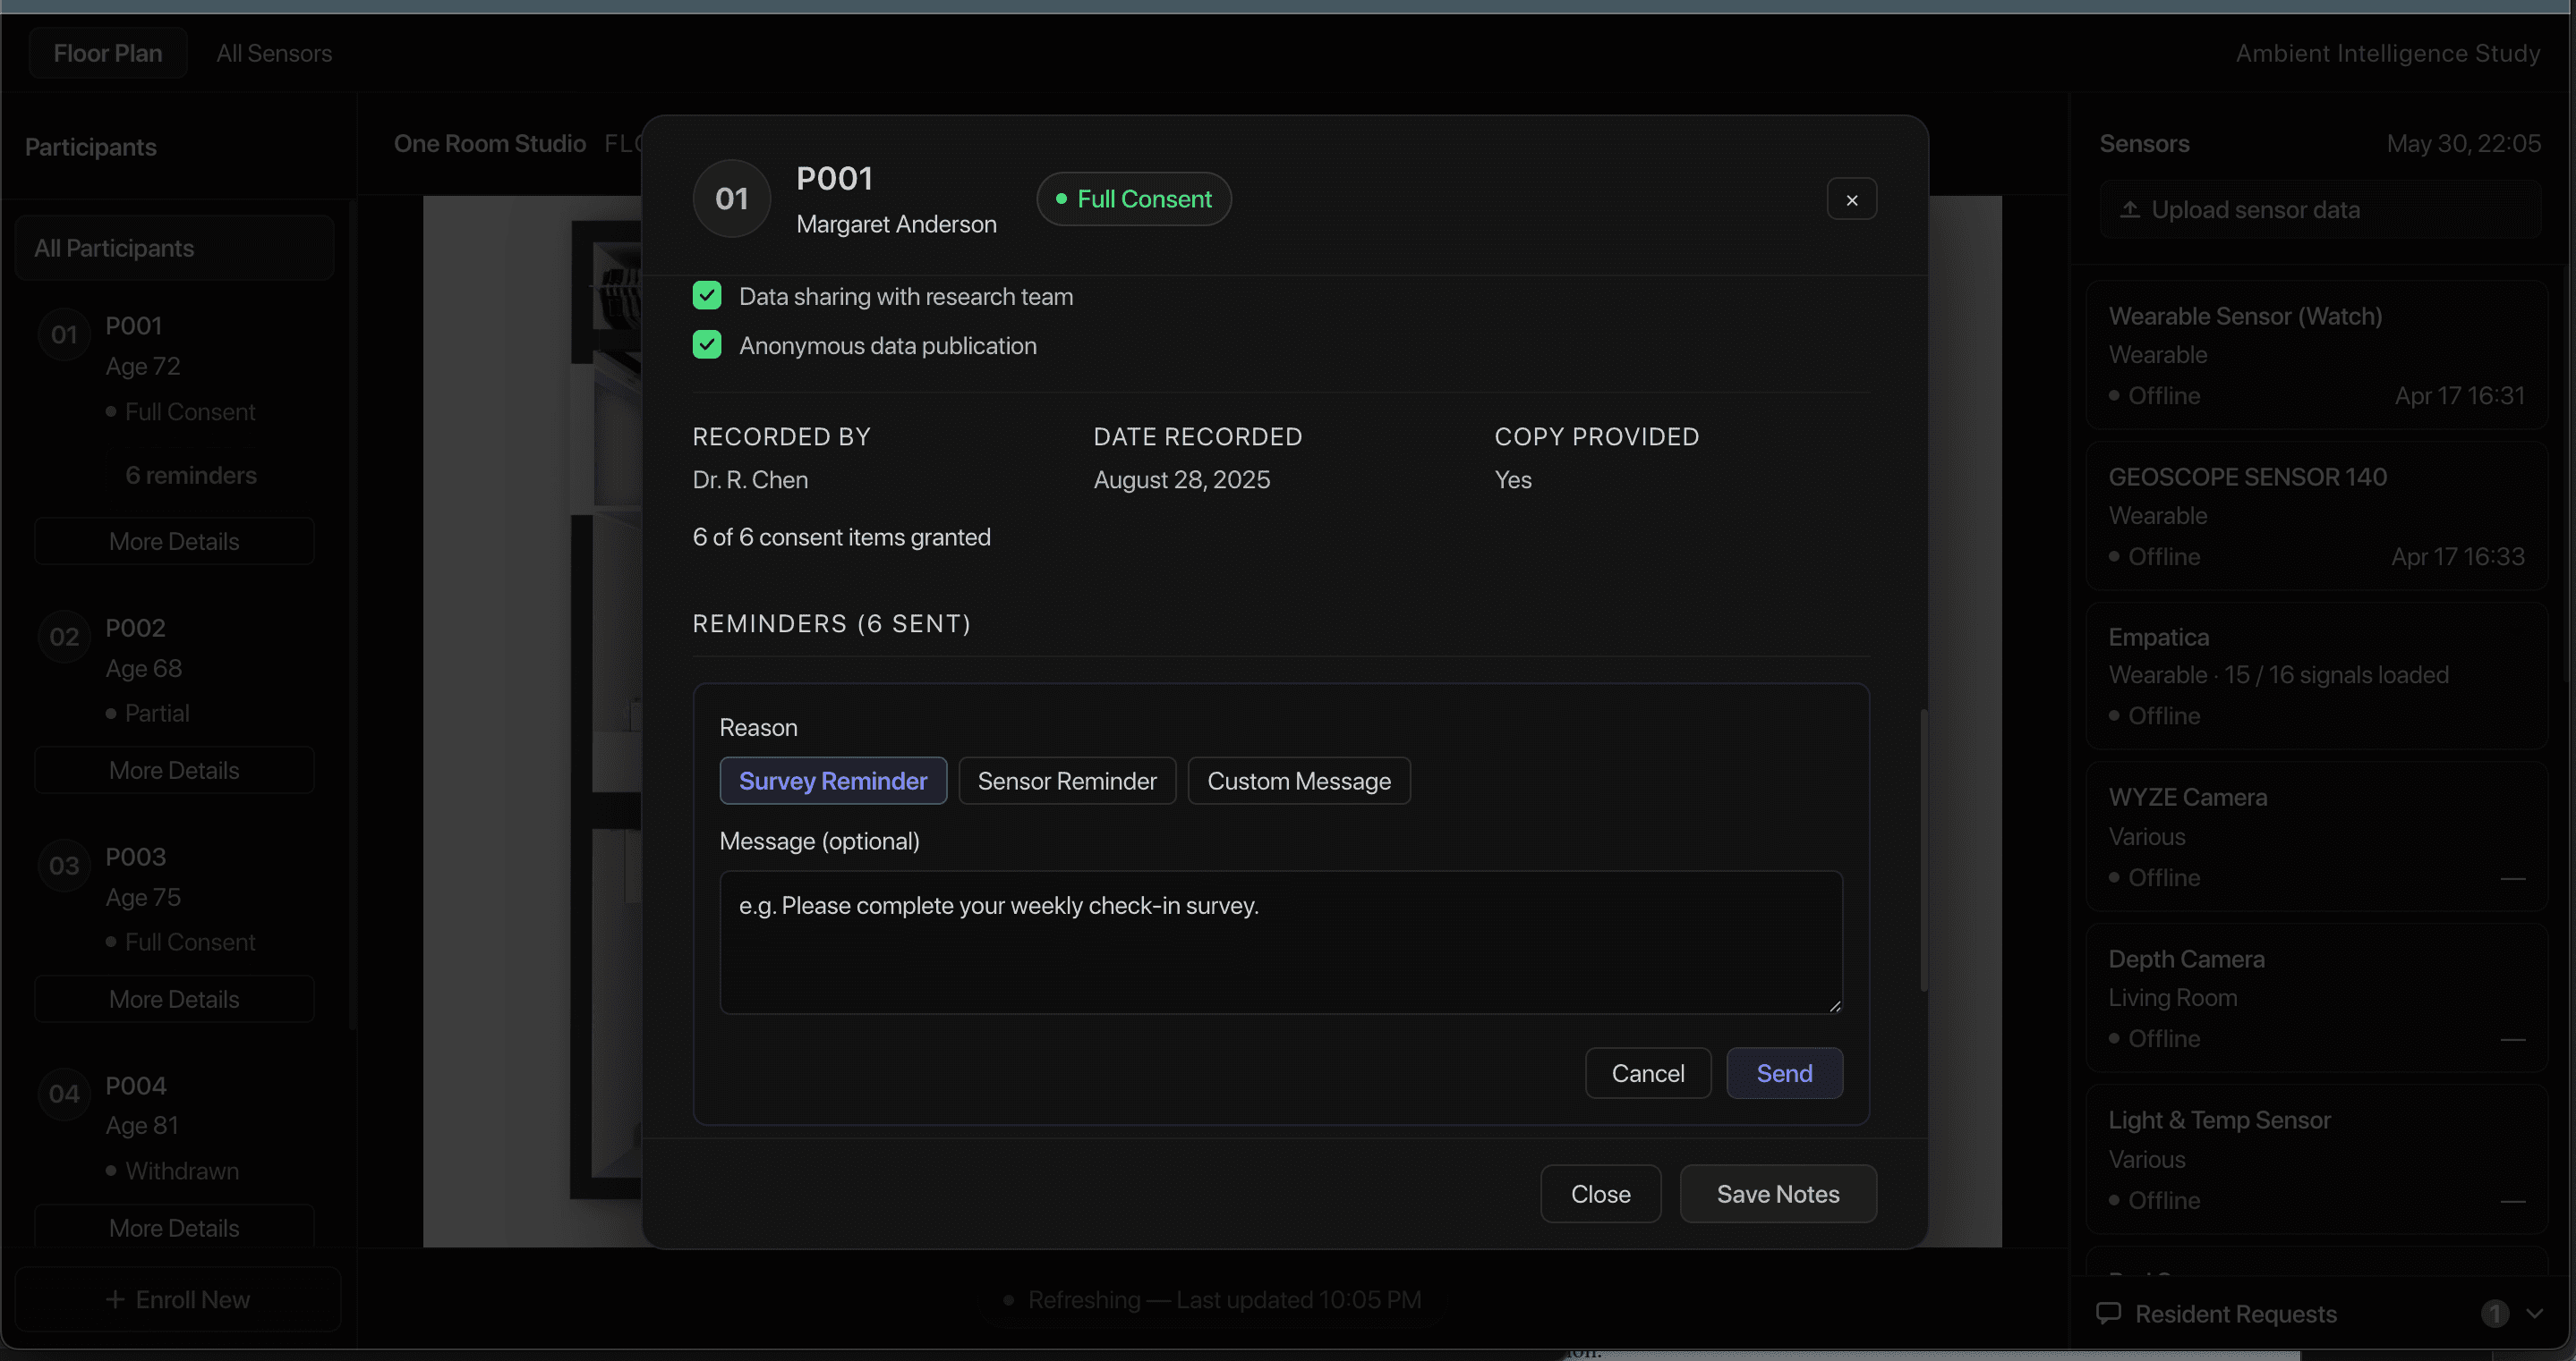Click the 04 avatar for P004

[x=64, y=1094]
